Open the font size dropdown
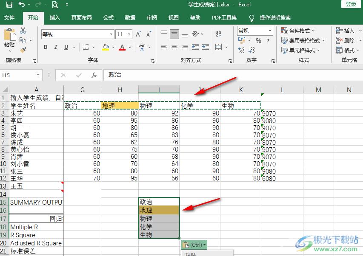 click(129, 34)
